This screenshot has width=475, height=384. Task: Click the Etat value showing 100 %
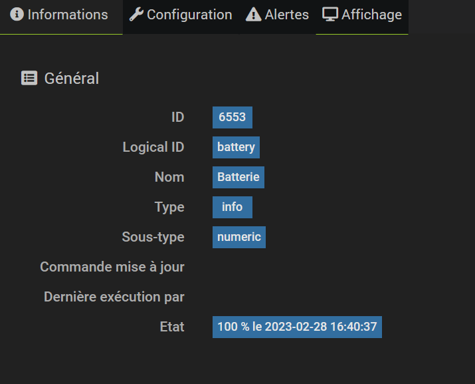[x=297, y=327]
